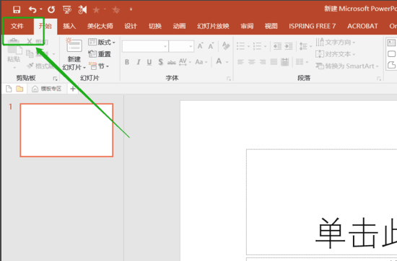Undo the last action
Image resolution: width=397 pixels, height=261 pixels.
point(32,9)
